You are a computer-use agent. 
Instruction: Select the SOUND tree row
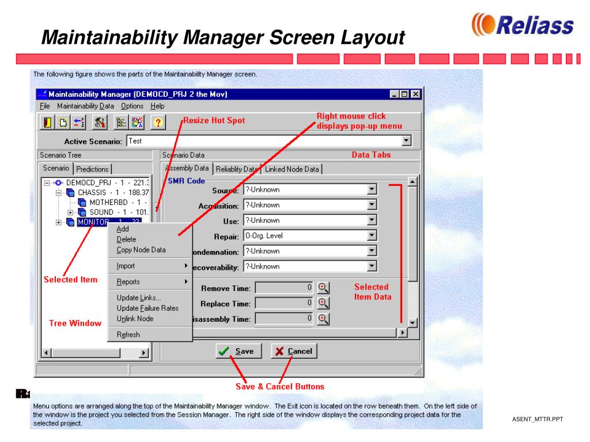pyautogui.click(x=119, y=212)
